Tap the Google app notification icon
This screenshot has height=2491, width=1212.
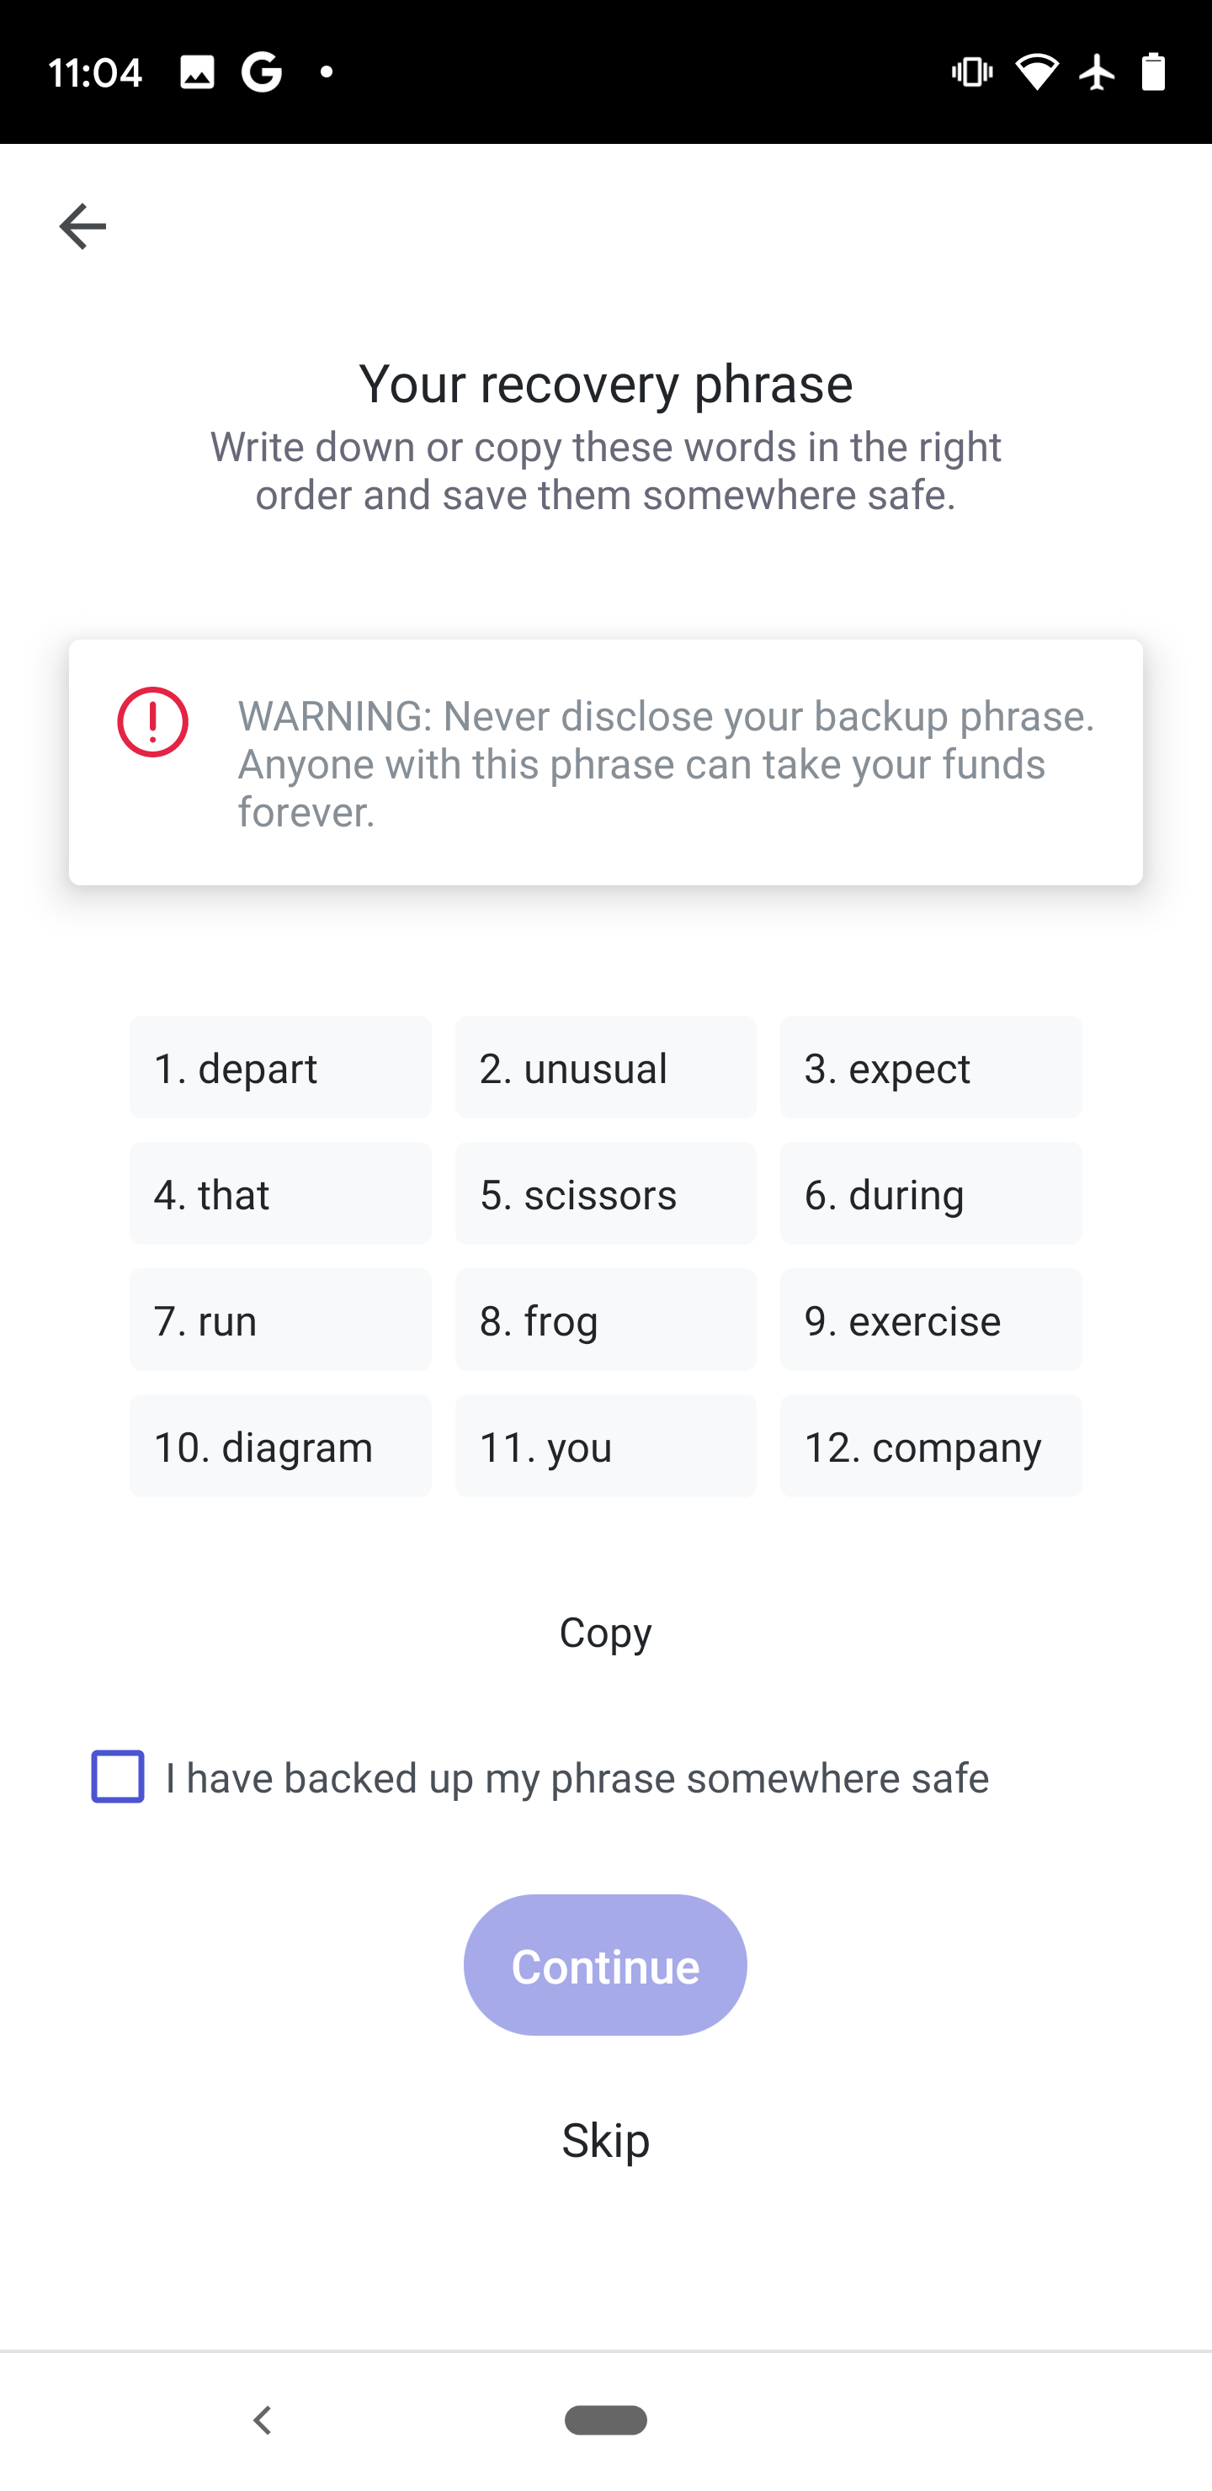click(x=259, y=70)
